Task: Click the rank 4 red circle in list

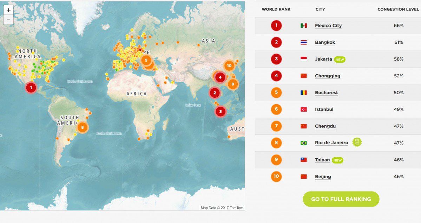Action: click(x=276, y=76)
